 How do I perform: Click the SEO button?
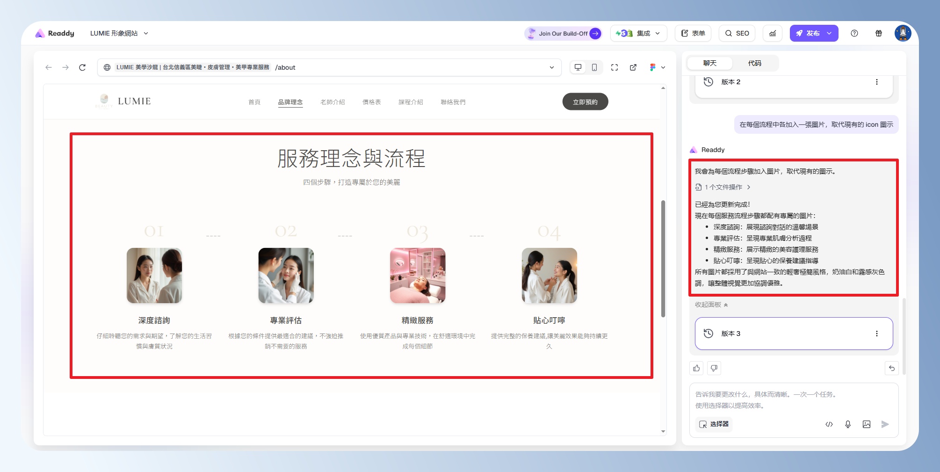pyautogui.click(x=737, y=33)
